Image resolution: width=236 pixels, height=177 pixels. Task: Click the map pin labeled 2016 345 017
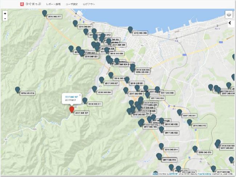[45, 13]
